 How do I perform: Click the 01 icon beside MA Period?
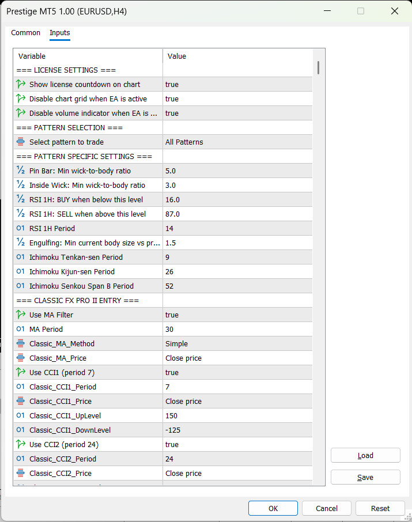tap(21, 329)
